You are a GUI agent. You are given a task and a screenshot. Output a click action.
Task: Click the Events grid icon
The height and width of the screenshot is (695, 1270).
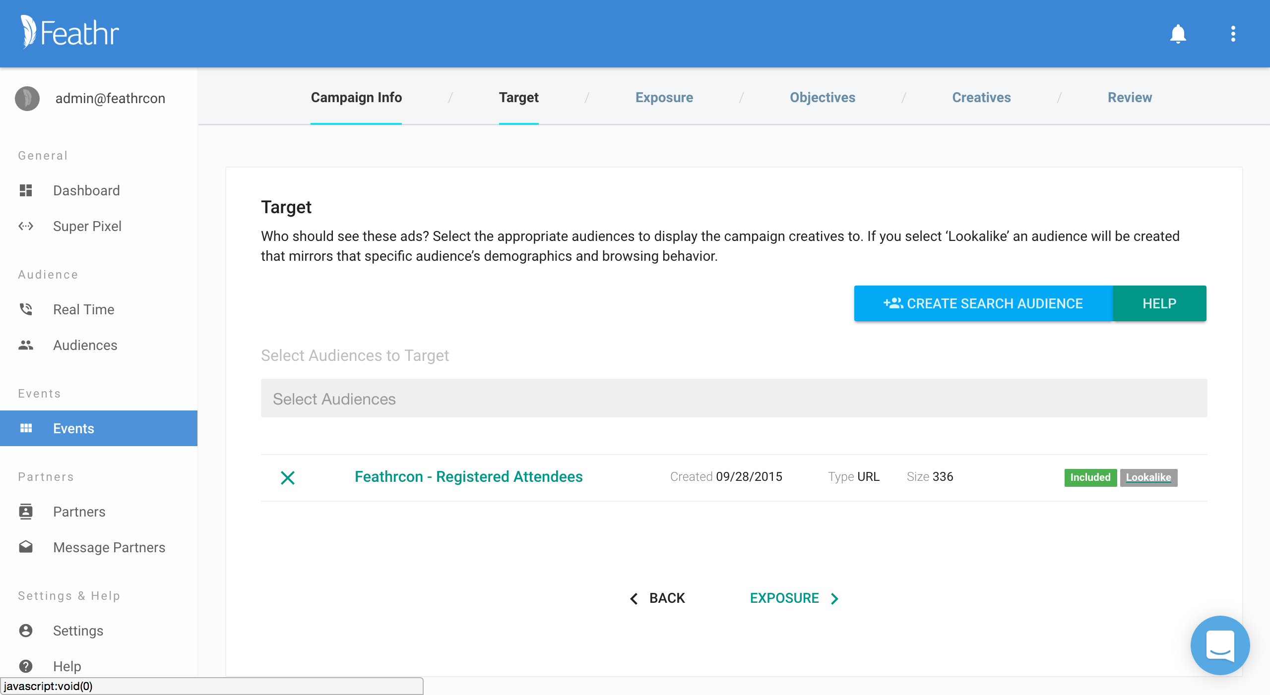(x=26, y=428)
